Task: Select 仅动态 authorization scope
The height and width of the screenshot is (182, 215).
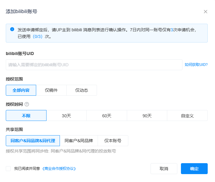Action: 81,90
